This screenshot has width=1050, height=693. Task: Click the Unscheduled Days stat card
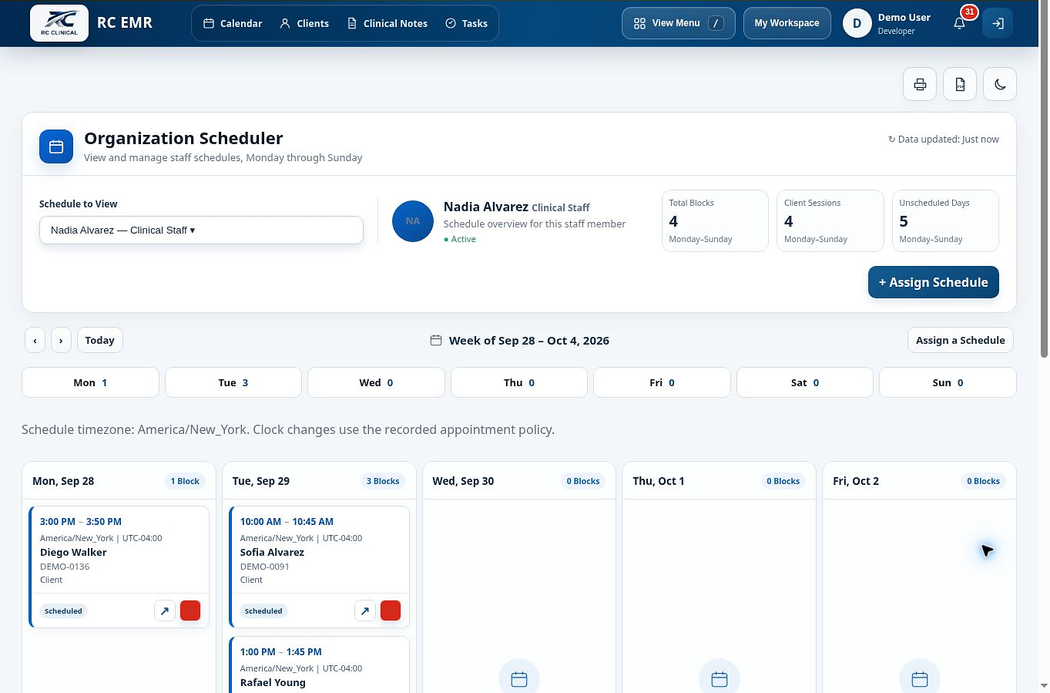945,221
